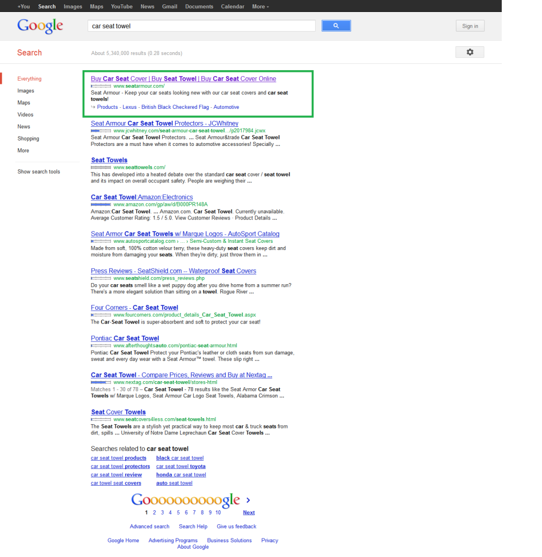Open Advanced search link
This screenshot has width=542, height=557.
click(x=150, y=527)
